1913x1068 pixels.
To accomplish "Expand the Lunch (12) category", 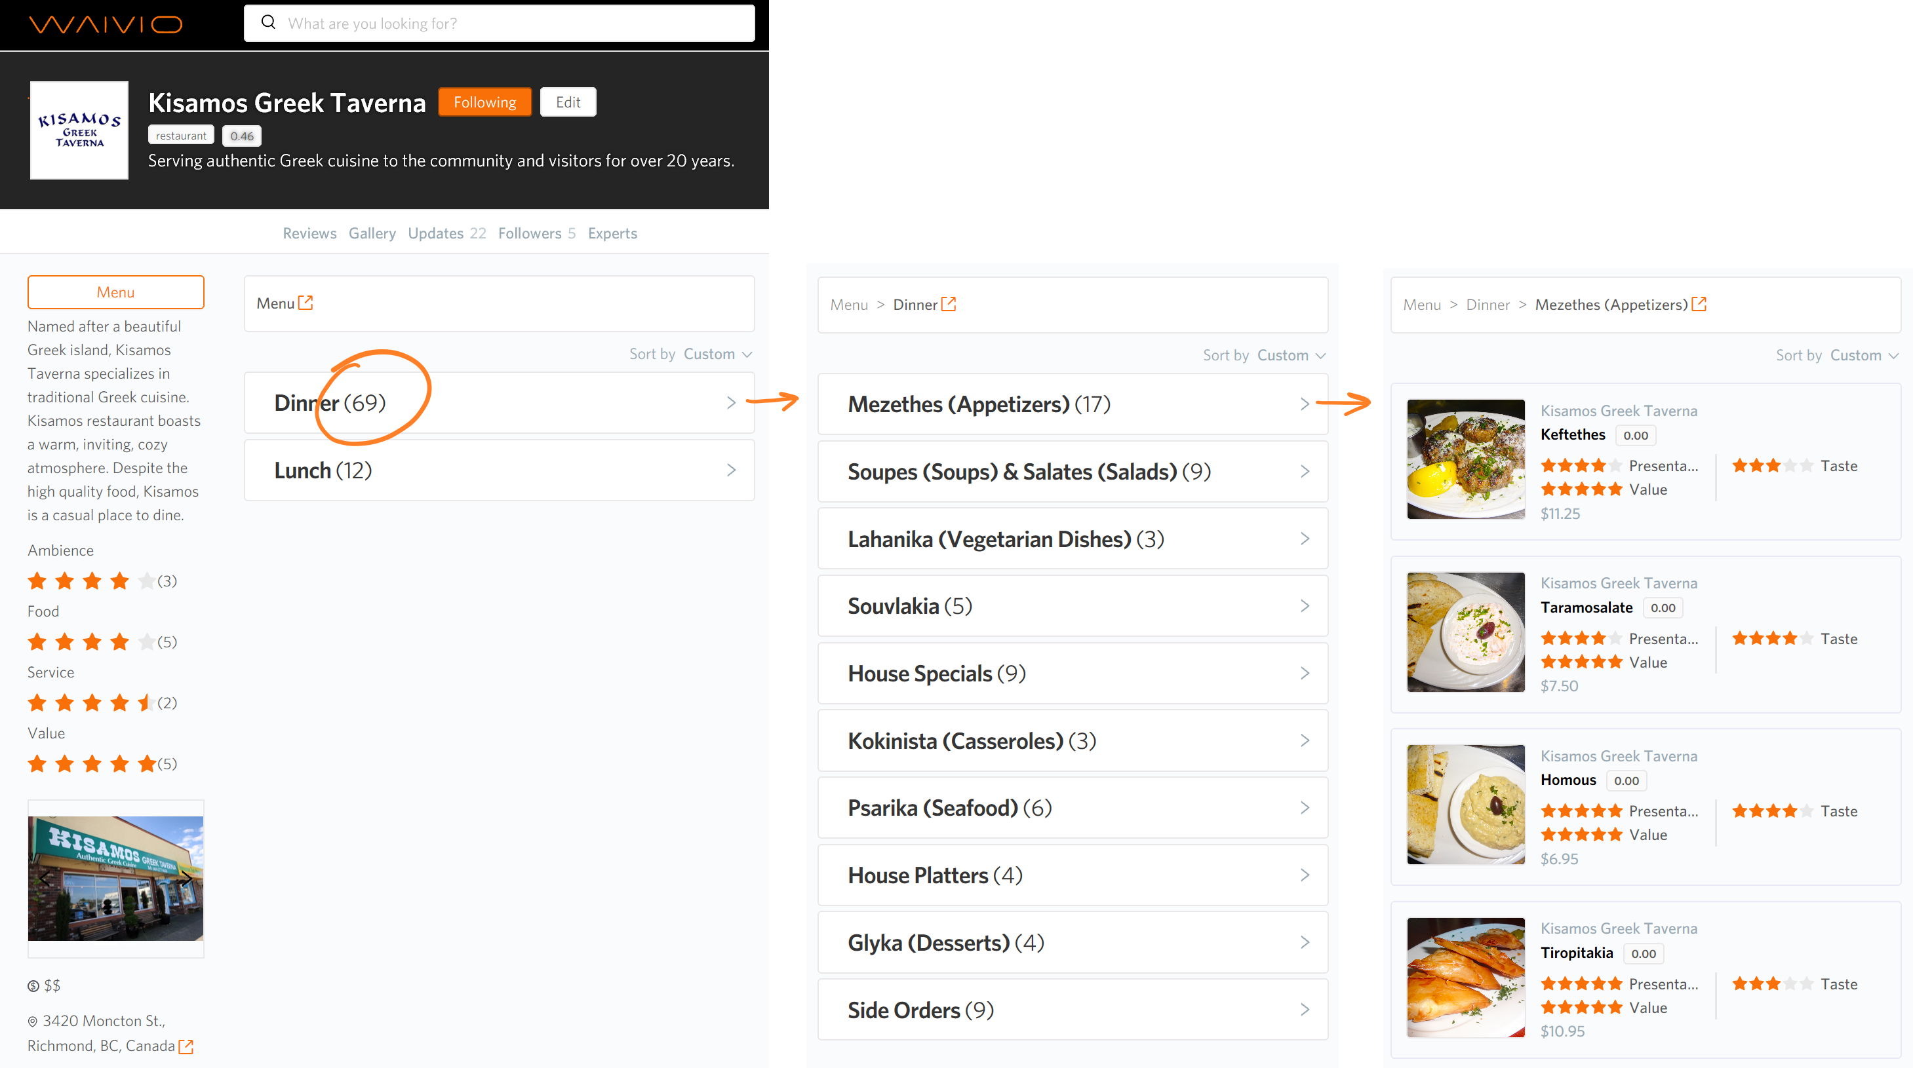I will (499, 470).
